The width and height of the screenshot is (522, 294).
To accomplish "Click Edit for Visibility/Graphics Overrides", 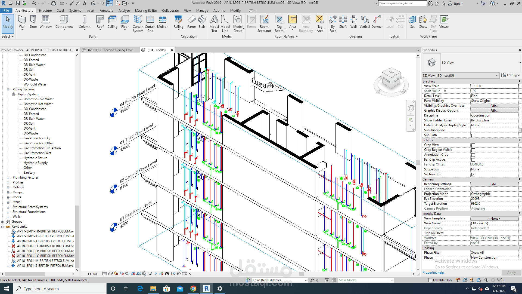I will (x=494, y=106).
